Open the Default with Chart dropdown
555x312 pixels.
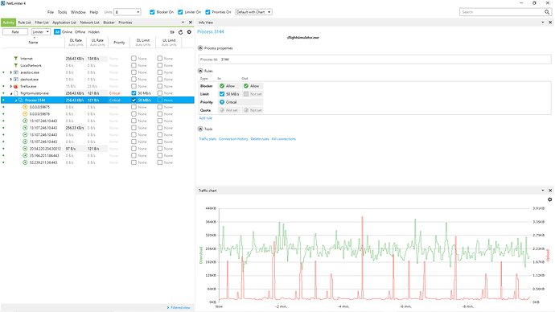pos(253,12)
